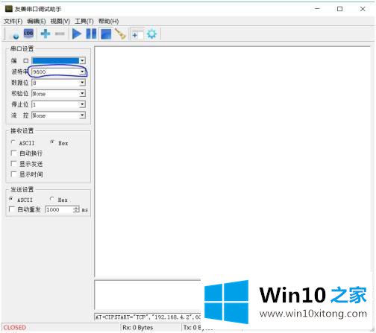Enable the 自动换行 checkbox
This screenshot has width=376, height=333.
[27, 153]
